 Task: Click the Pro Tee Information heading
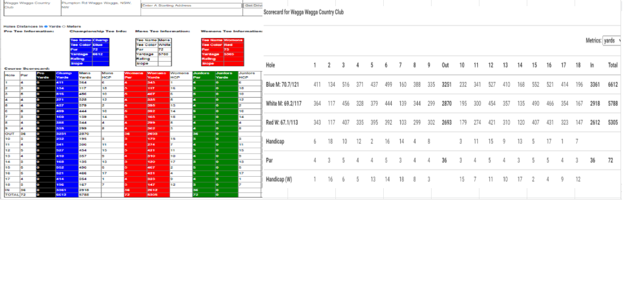coord(29,31)
